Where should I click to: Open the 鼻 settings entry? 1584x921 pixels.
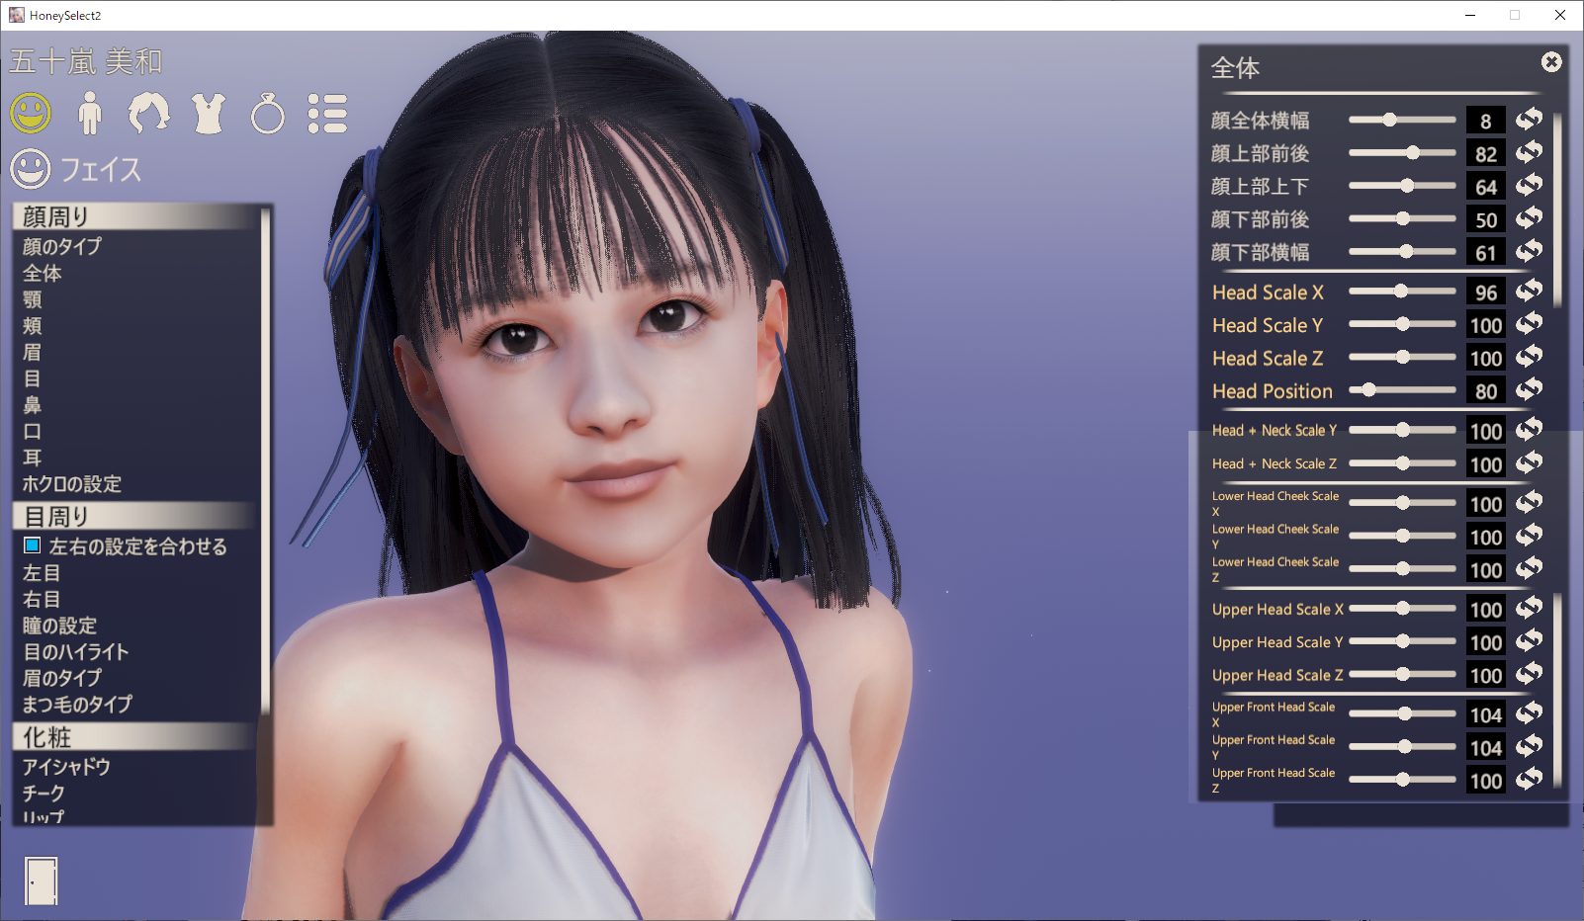pyautogui.click(x=33, y=405)
